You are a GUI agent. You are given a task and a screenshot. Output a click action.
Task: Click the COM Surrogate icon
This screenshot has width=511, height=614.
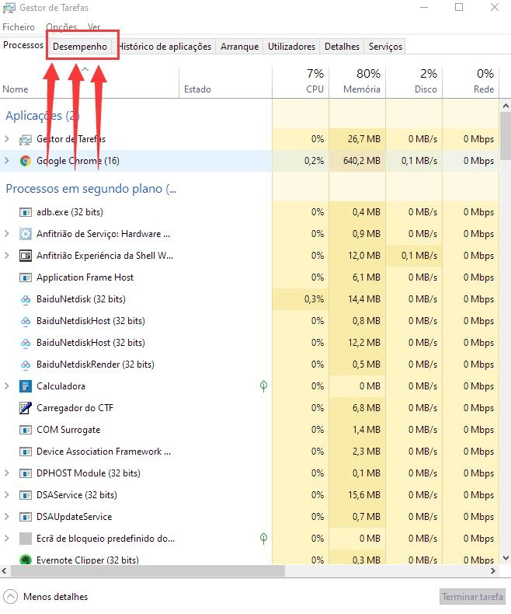pyautogui.click(x=26, y=430)
